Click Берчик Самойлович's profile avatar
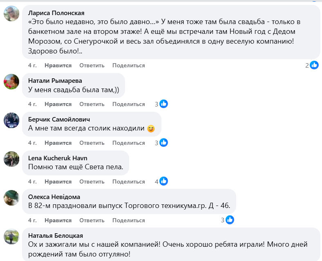The width and height of the screenshot is (322, 261). (x=11, y=120)
